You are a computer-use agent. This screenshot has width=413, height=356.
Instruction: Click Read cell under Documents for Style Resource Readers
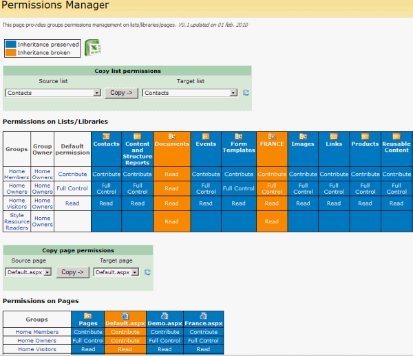[171, 221]
